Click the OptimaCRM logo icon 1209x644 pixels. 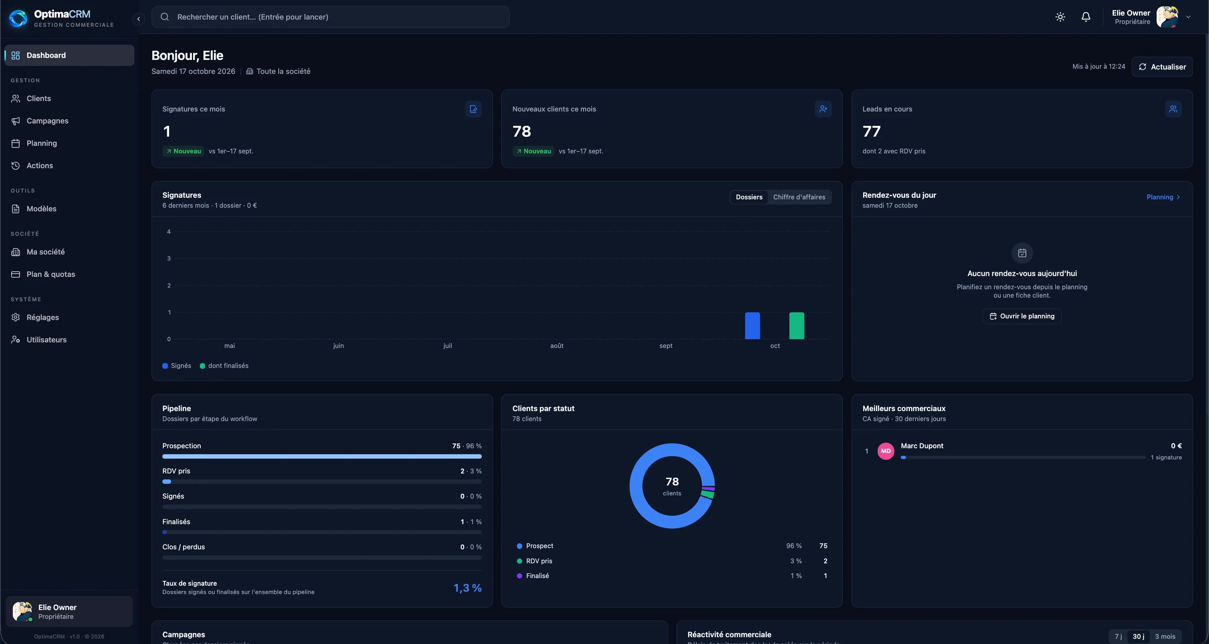pos(18,18)
